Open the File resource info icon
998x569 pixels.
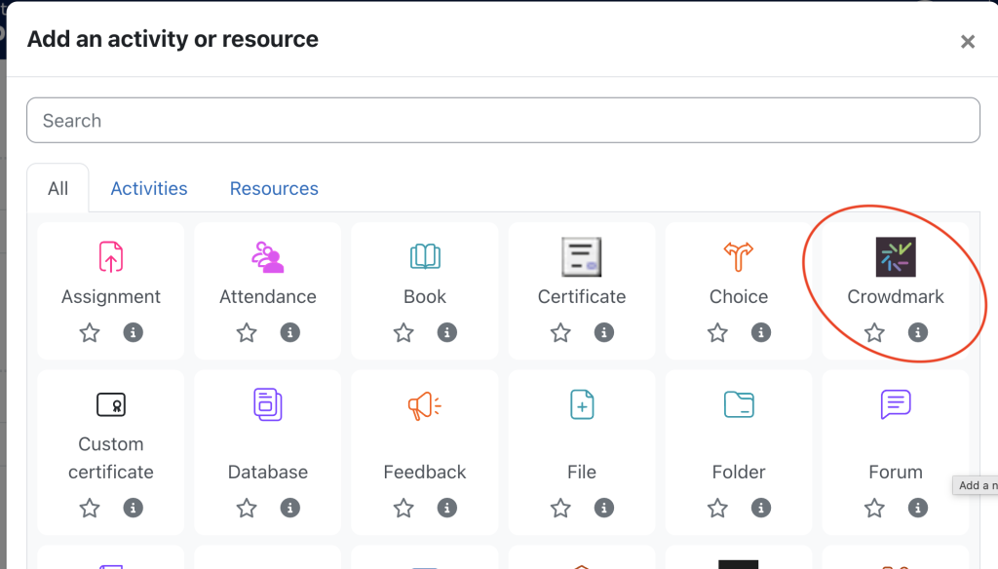click(x=604, y=508)
